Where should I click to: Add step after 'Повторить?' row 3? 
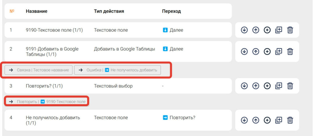pyautogui.click(x=267, y=86)
